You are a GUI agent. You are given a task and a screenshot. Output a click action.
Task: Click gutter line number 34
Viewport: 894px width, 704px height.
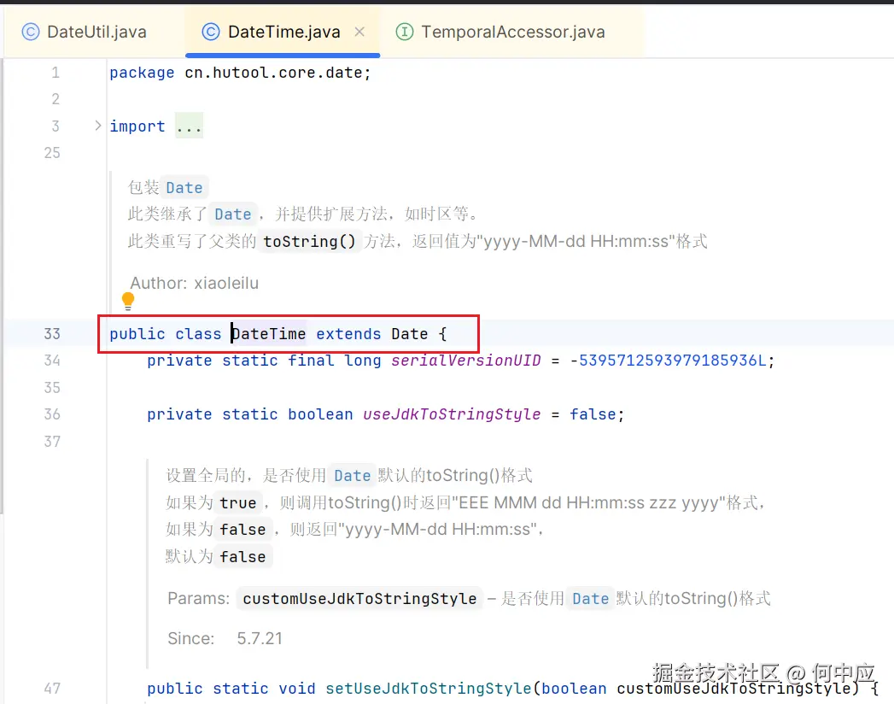(52, 361)
